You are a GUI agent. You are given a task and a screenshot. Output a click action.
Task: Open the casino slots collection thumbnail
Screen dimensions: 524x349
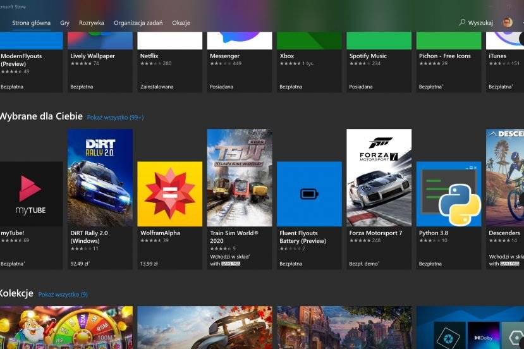pyautogui.click(x=66, y=328)
